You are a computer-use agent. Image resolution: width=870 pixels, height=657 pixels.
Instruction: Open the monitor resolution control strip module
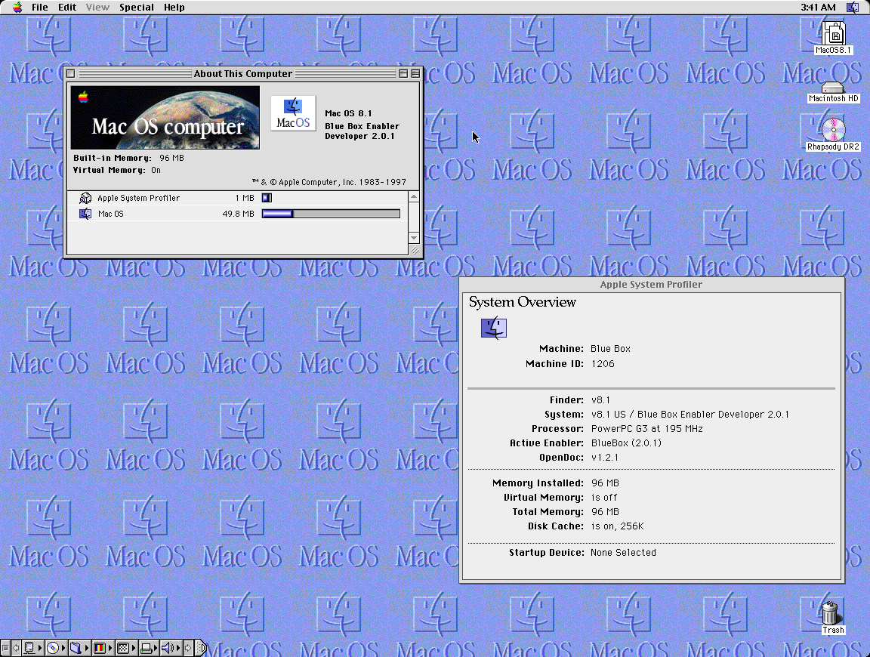(x=123, y=648)
